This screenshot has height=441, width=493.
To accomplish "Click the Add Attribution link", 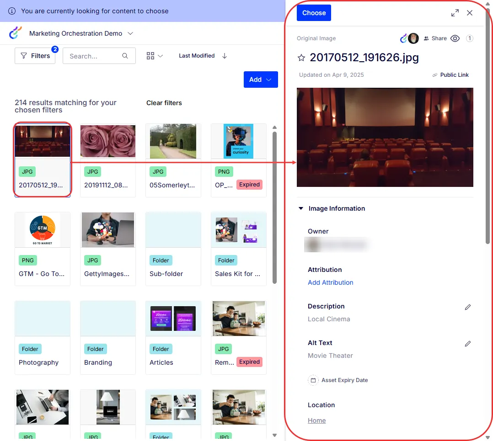I will [x=330, y=282].
